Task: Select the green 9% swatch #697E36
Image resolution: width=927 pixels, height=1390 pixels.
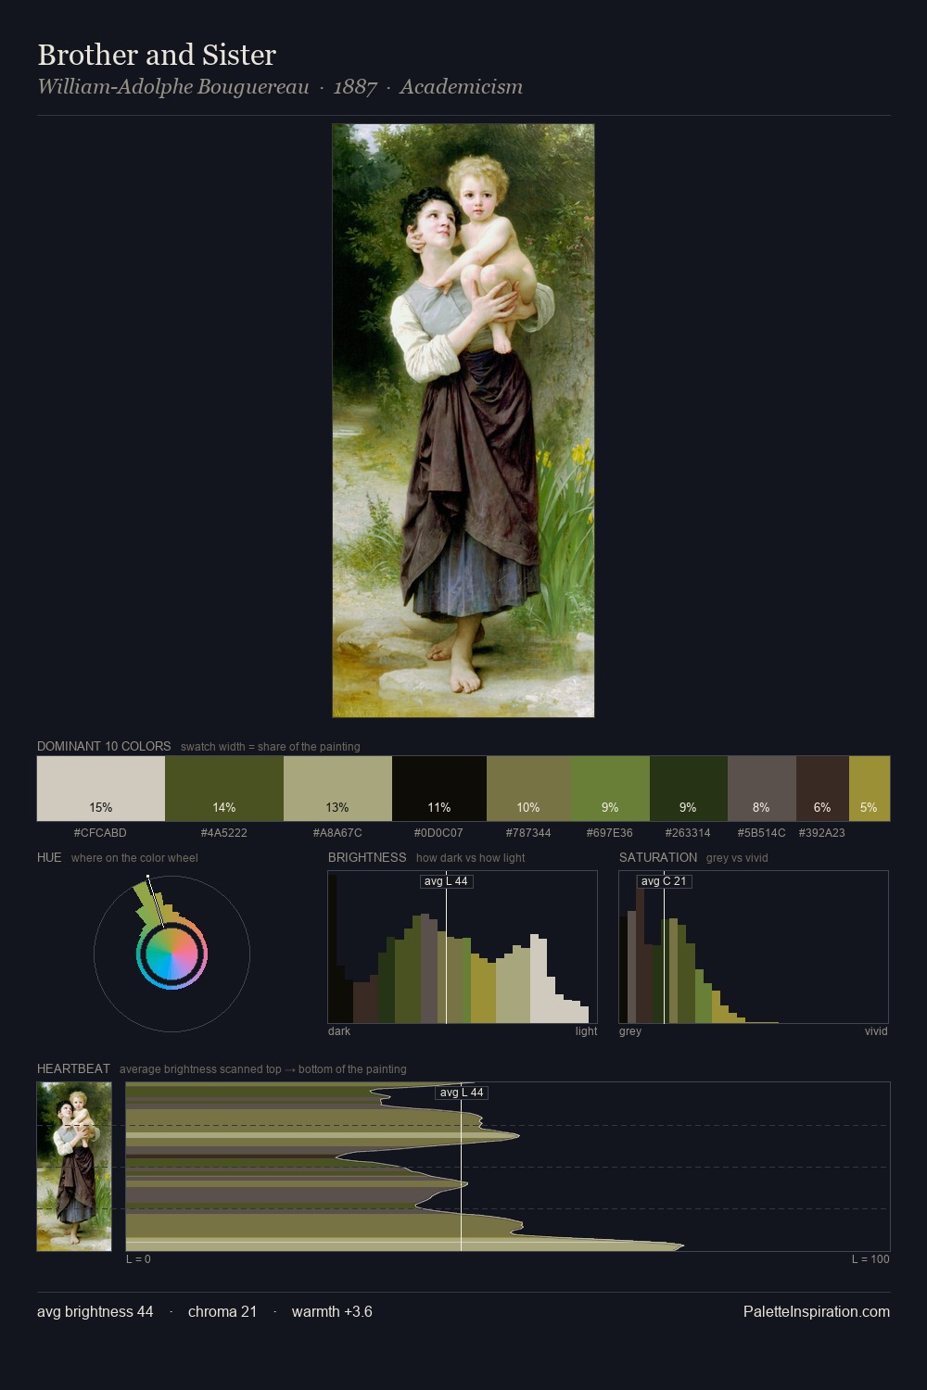Action: 610,789
